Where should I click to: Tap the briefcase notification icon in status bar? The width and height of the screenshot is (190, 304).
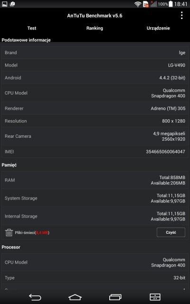(x=12, y=4)
